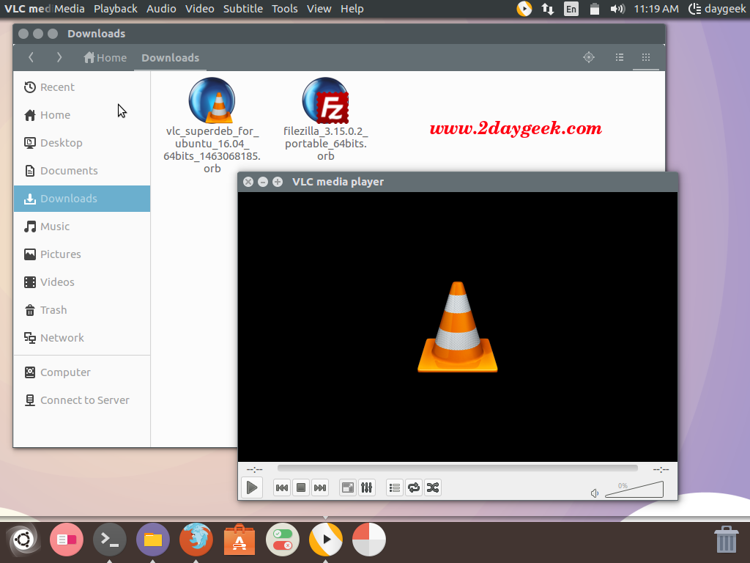Mute VLC with the speaker icon
The width and height of the screenshot is (750, 563).
(595, 493)
